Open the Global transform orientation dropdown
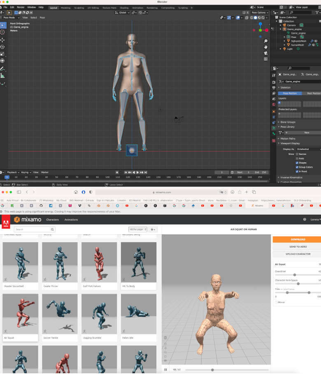This screenshot has height=374, width=321. click(x=122, y=13)
